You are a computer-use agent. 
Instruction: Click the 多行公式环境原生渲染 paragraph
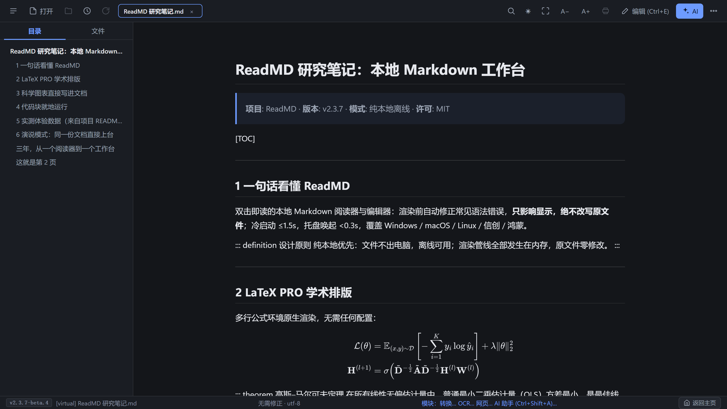(306, 318)
